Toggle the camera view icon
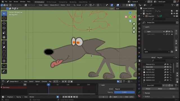180x101 pixels. tap(134, 32)
